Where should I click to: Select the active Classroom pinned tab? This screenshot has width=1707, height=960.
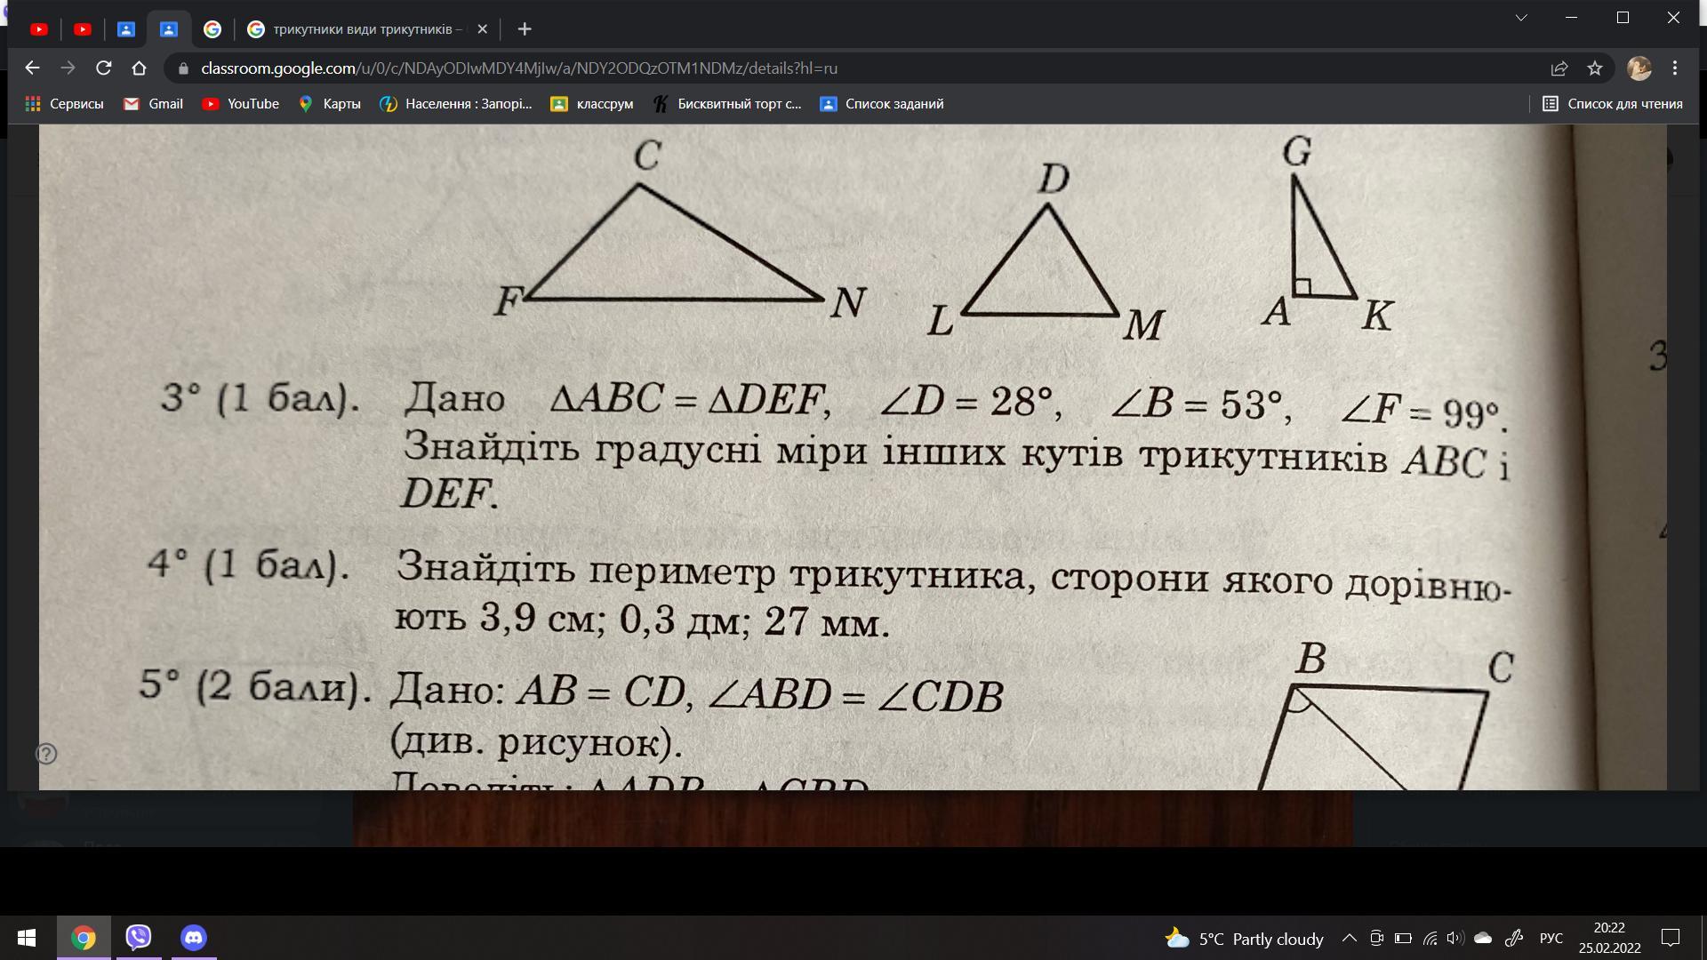click(x=169, y=29)
